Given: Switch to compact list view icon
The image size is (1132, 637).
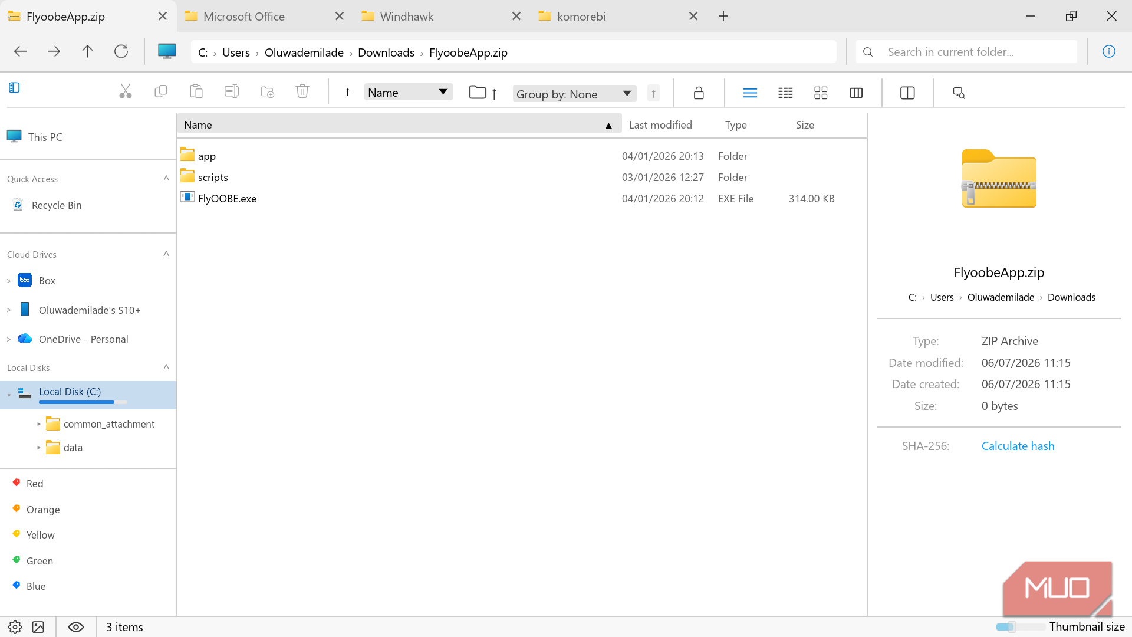Looking at the screenshot, I should [785, 93].
